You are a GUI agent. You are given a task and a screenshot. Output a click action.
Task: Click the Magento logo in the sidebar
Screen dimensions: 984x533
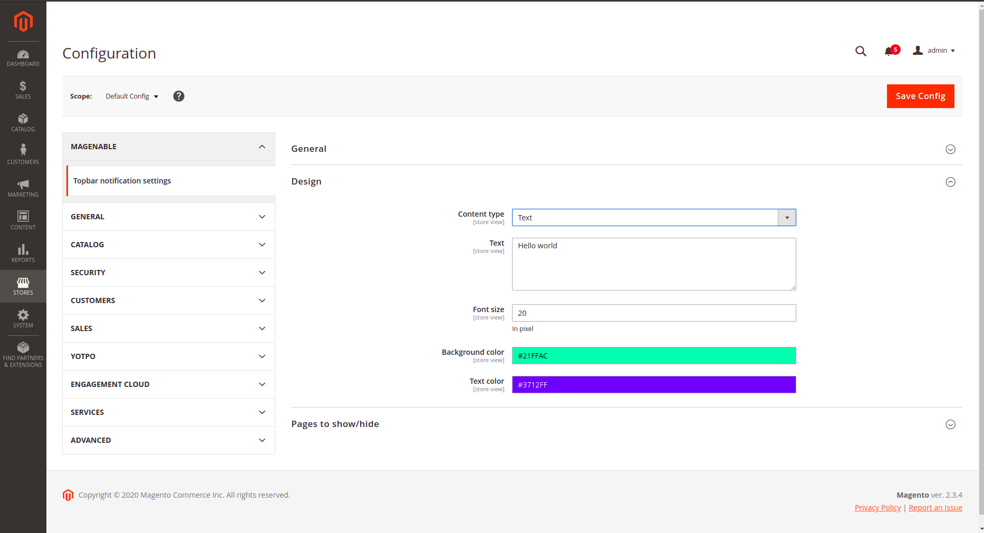pos(23,22)
